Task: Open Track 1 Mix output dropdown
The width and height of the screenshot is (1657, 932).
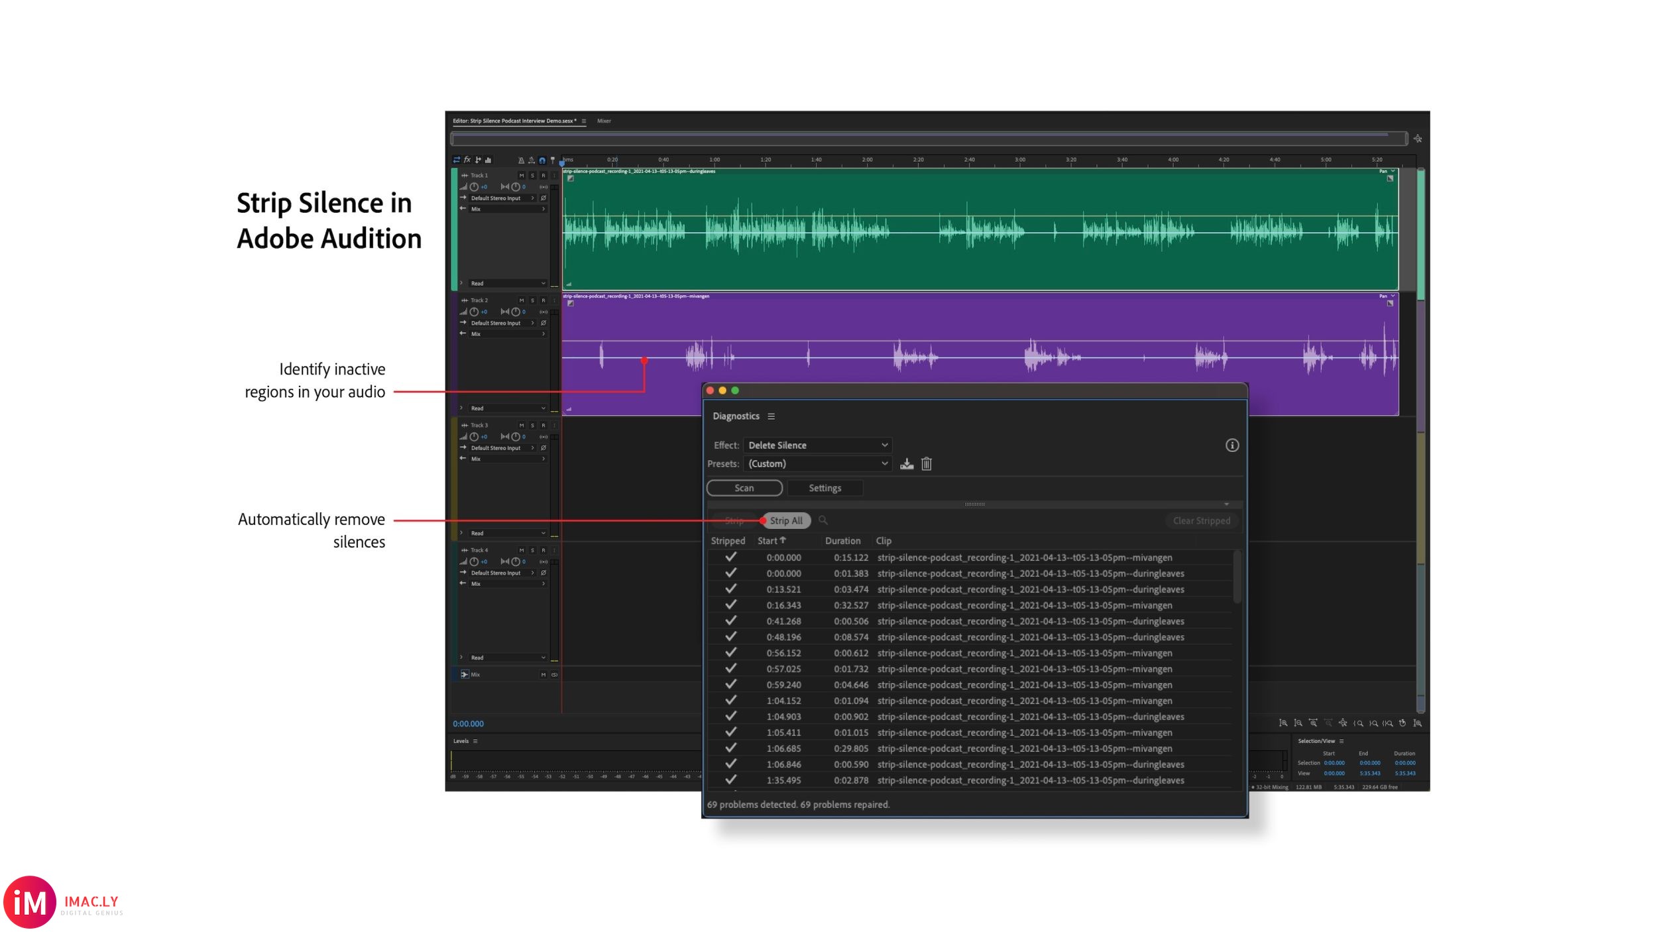Action: click(x=508, y=209)
